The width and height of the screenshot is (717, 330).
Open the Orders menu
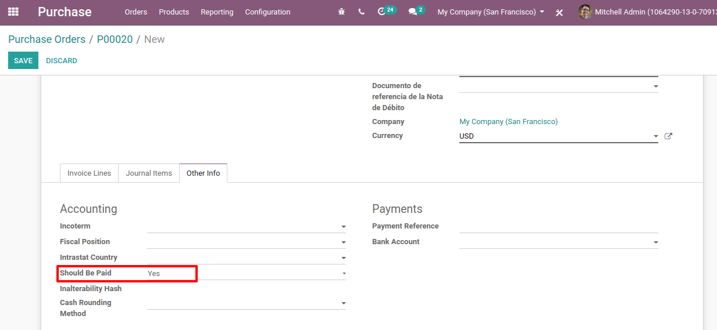click(136, 12)
